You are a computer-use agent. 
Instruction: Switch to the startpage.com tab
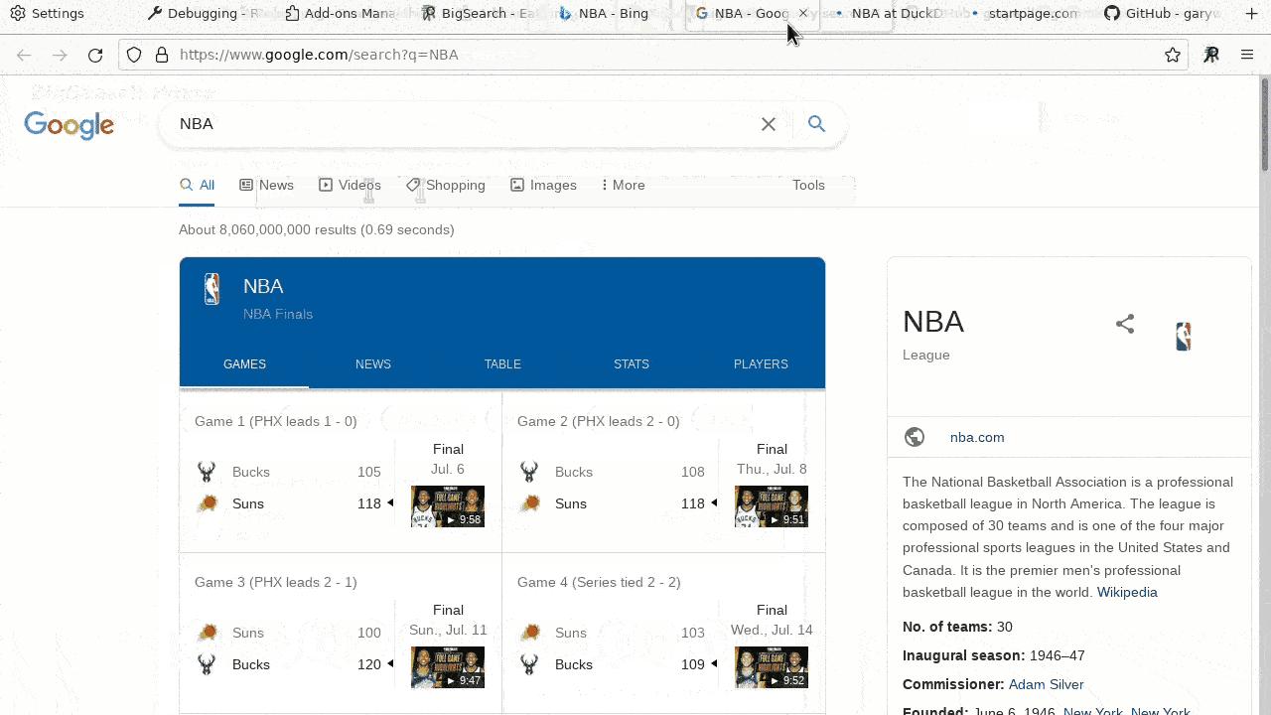point(1024,14)
